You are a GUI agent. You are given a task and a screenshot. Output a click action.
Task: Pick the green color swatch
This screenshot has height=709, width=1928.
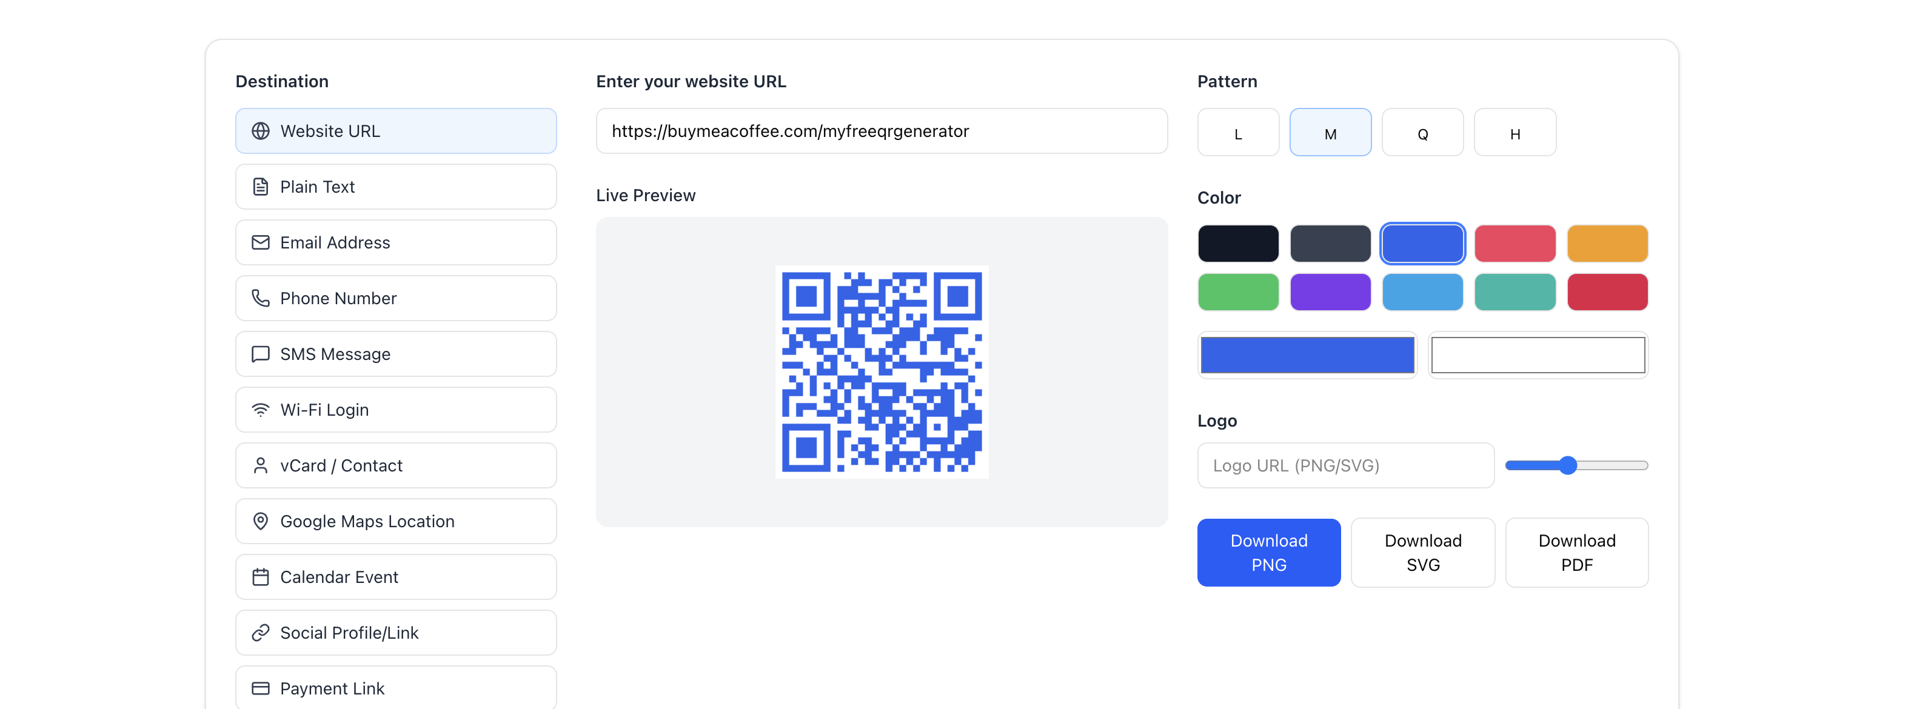(1238, 293)
